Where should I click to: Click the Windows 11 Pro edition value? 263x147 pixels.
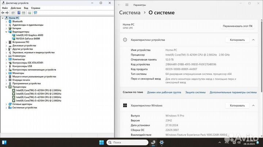[x=175, y=116]
